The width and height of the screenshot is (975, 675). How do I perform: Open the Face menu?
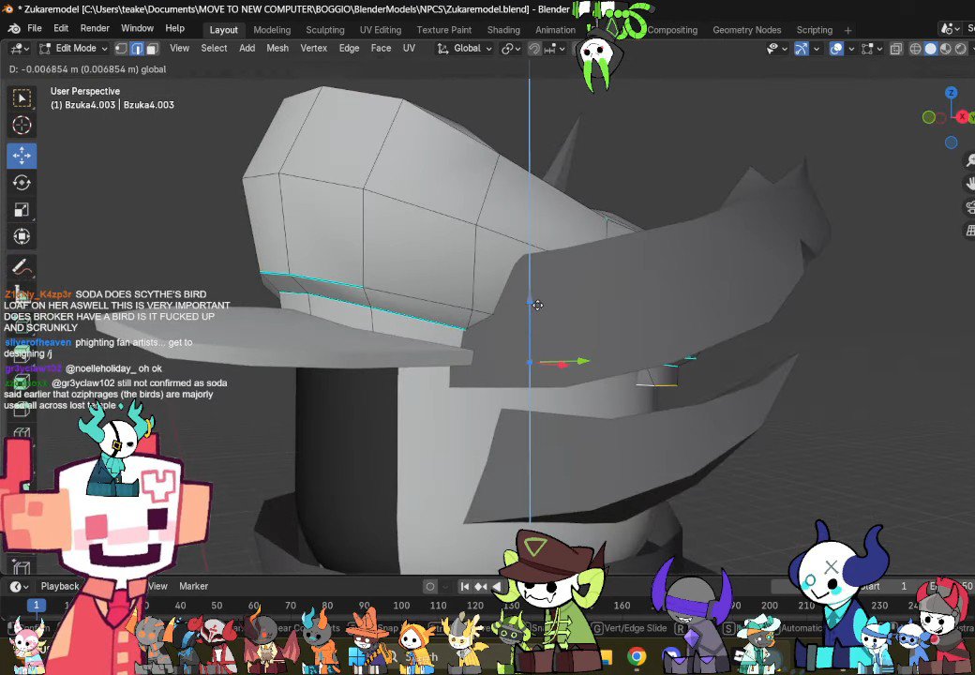point(381,49)
